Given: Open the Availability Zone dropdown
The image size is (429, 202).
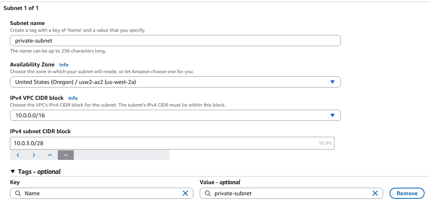Looking at the screenshot, I should 175,82.
